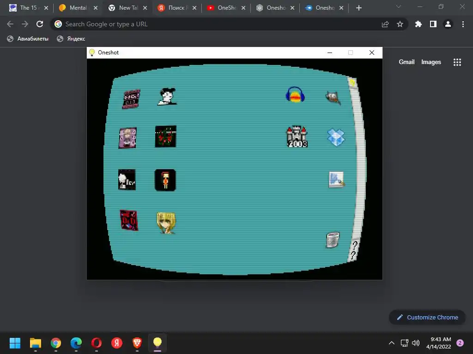Open the blonde-haired girl portrait icon
473x354 pixels.
pyautogui.click(x=166, y=223)
